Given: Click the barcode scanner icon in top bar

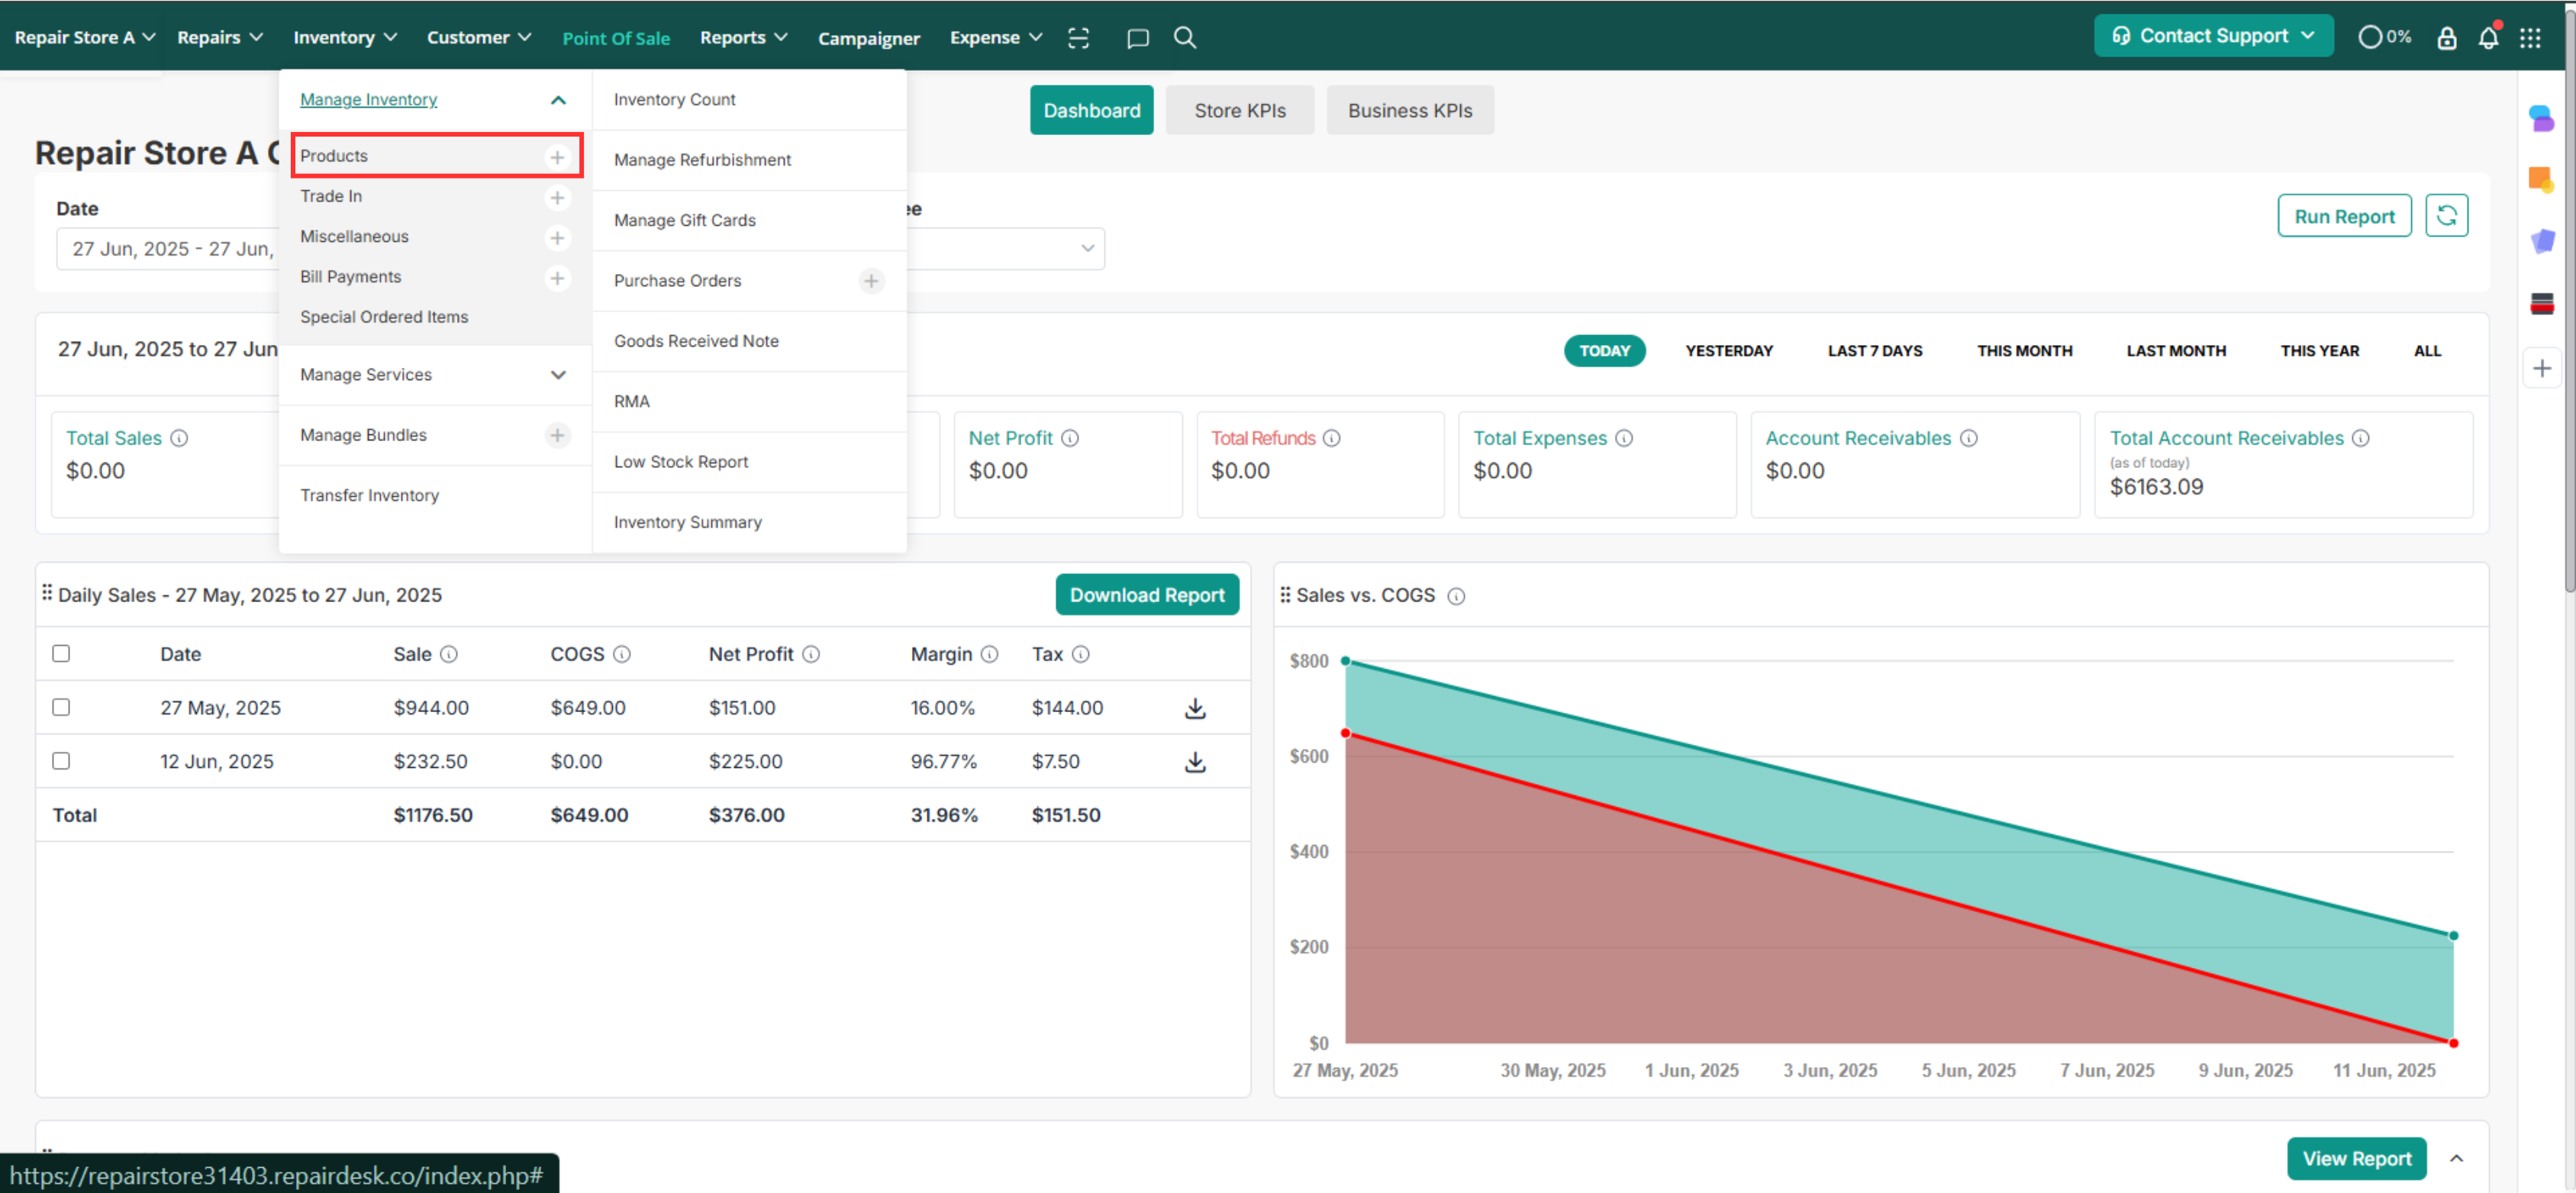Looking at the screenshot, I should 1078,38.
